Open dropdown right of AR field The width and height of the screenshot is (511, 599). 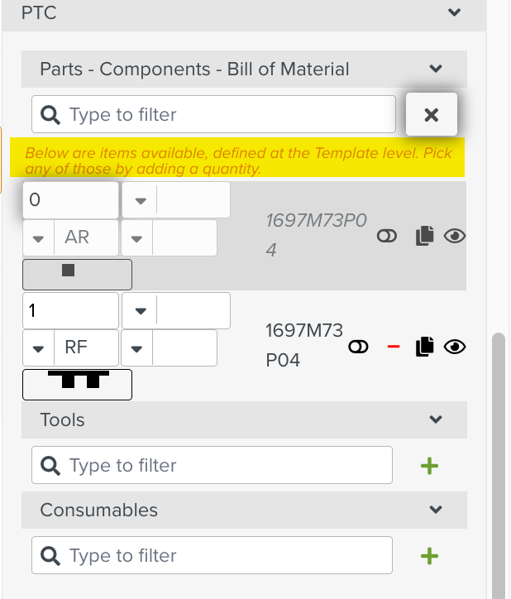(x=136, y=238)
